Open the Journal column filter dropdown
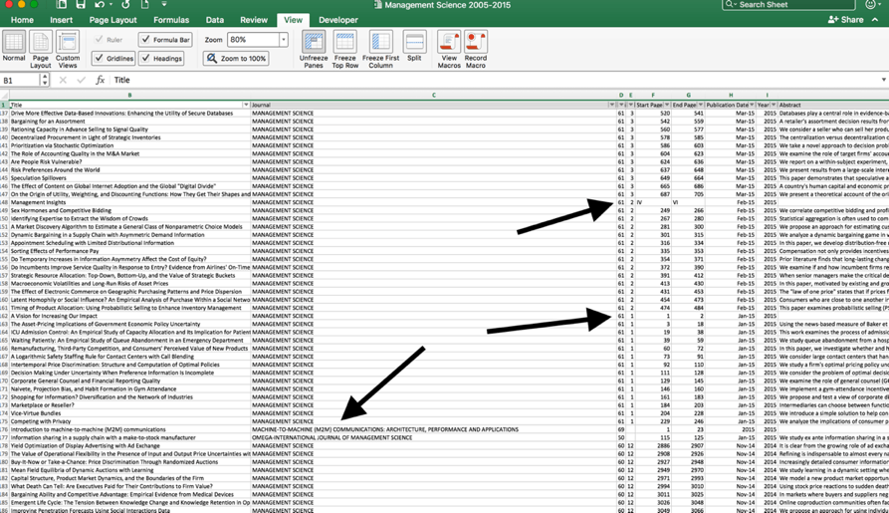 (x=612, y=105)
